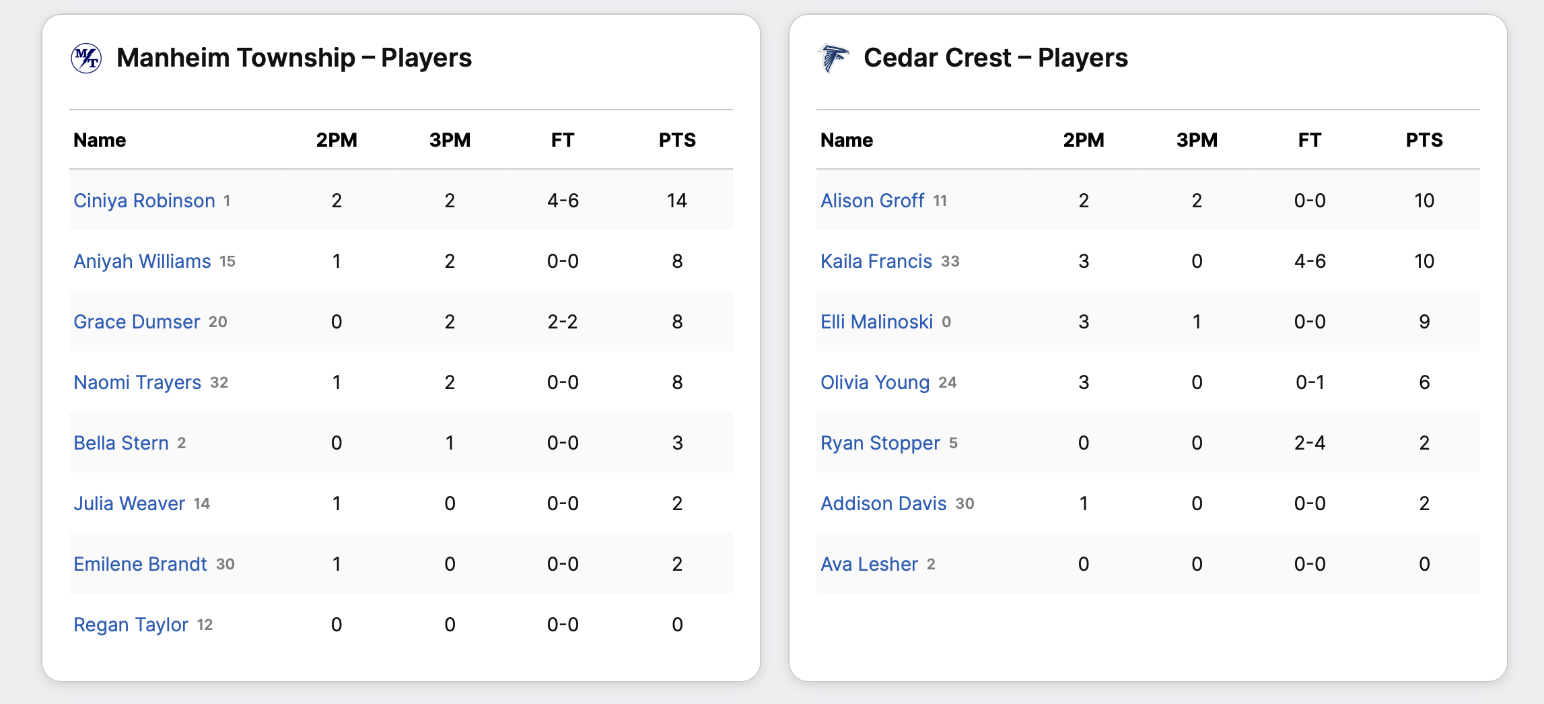Click the Manheim Township Players heading
The width and height of the screenshot is (1544, 704).
click(x=294, y=58)
